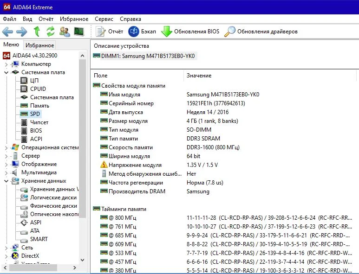Expand the DirectX tree node
Viewport: 359px width, 274px height.
[6, 256]
